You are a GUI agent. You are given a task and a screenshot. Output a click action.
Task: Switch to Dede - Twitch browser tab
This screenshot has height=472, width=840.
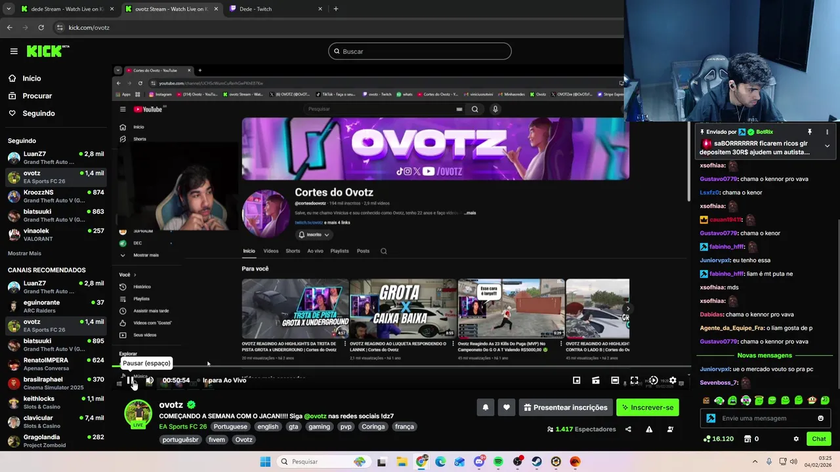(276, 9)
